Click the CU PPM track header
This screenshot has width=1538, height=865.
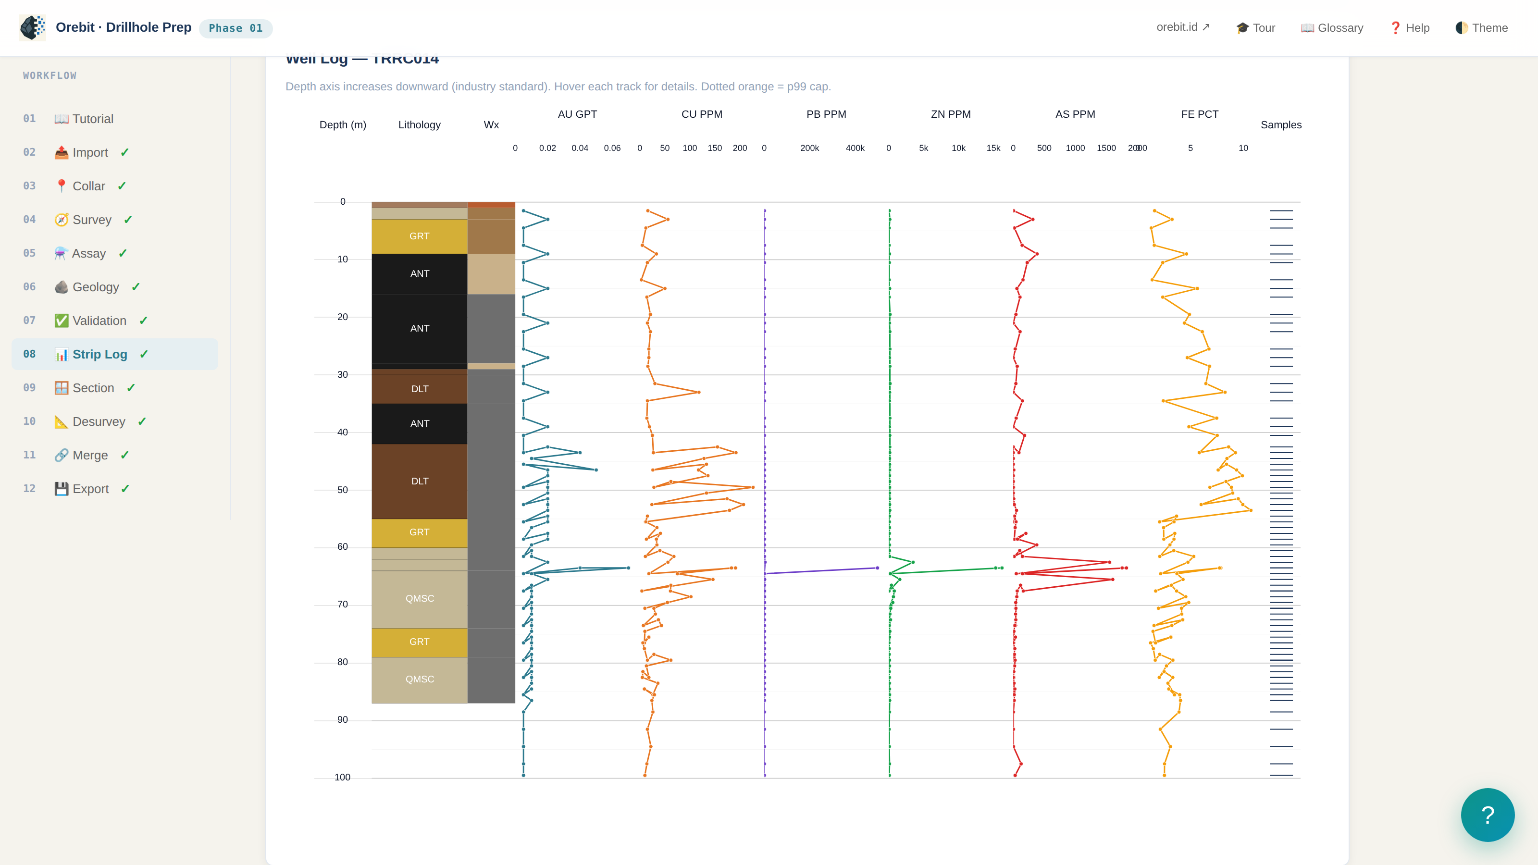[x=702, y=114]
